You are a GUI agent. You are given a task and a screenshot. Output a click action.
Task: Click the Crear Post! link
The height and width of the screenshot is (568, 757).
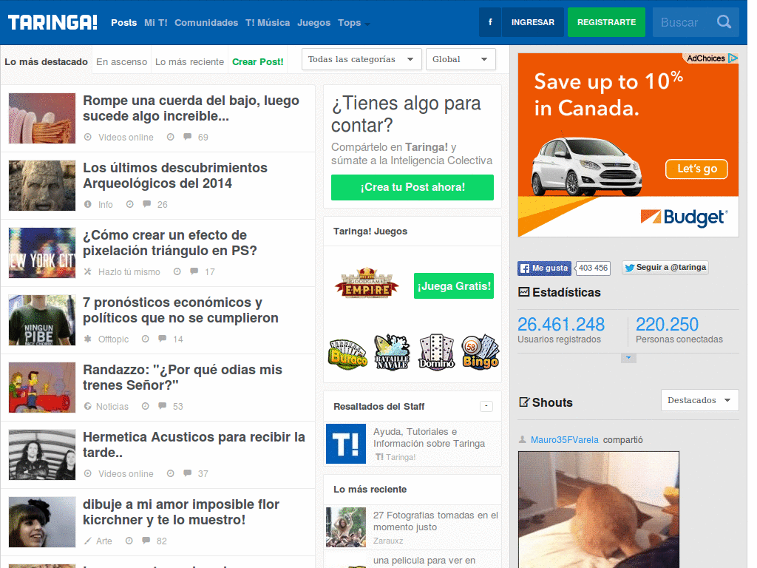[x=258, y=62]
